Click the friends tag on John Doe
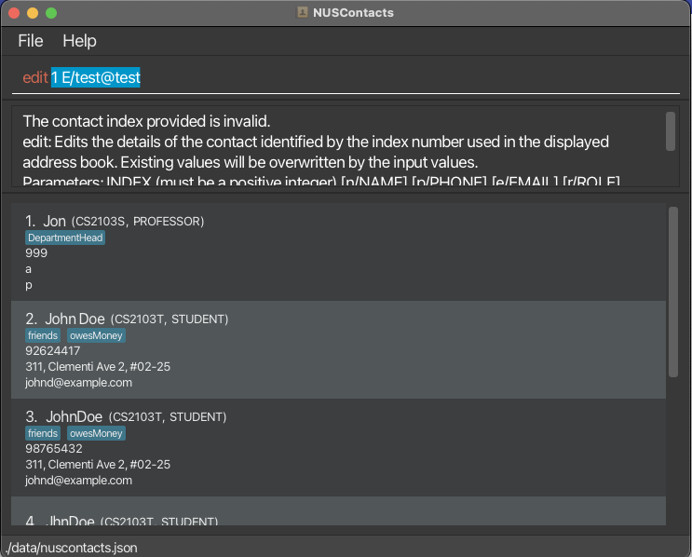The width and height of the screenshot is (692, 557). (x=43, y=335)
